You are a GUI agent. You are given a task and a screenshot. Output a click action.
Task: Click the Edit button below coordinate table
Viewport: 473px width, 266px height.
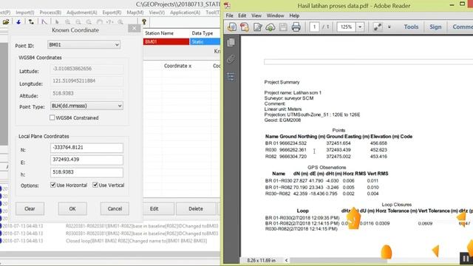click(154, 208)
